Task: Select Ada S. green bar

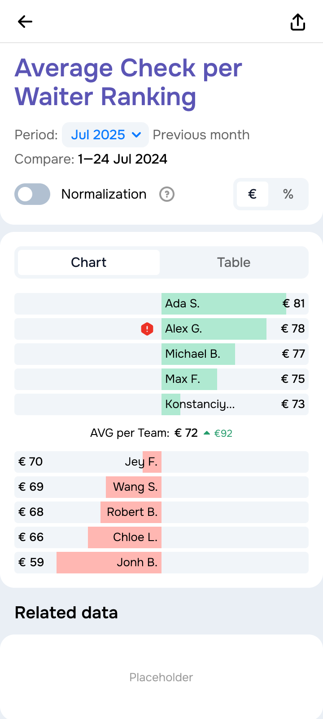Action: (223, 304)
